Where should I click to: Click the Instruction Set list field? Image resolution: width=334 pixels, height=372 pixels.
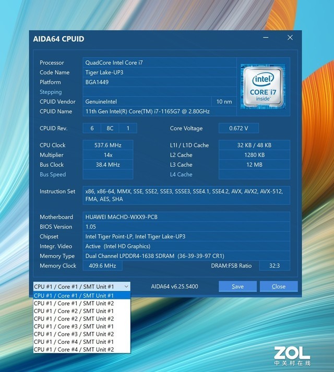click(186, 195)
